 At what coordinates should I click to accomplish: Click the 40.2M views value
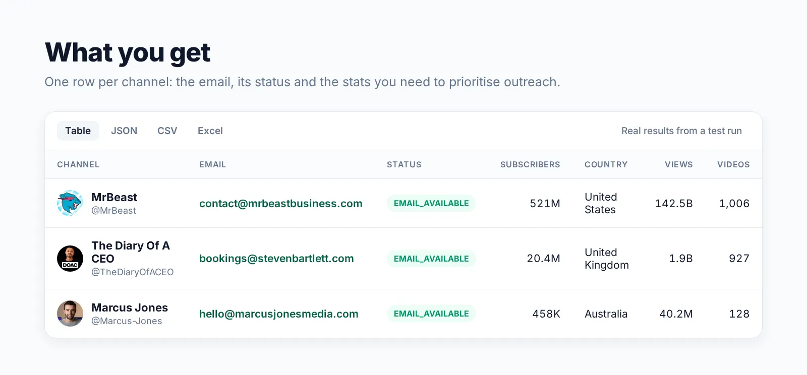point(676,314)
